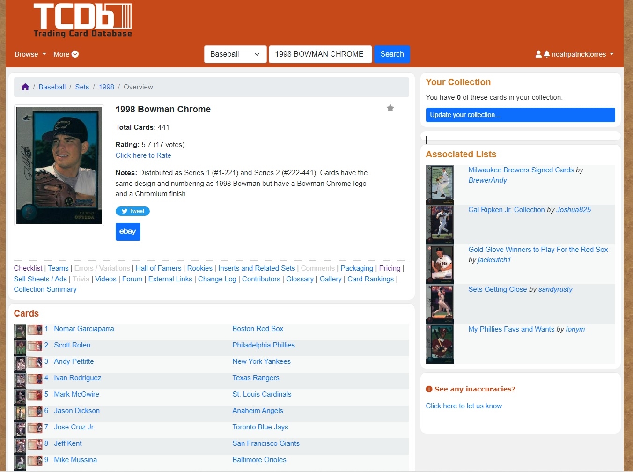Viewport: 633px width, 472px height.
Task: Click here to let us know link
Action: (x=464, y=406)
